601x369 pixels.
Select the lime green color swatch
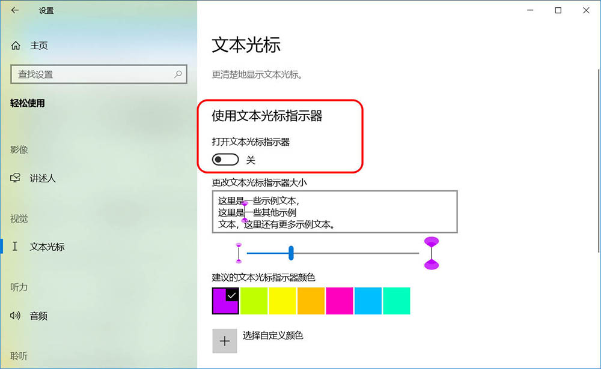[254, 301]
